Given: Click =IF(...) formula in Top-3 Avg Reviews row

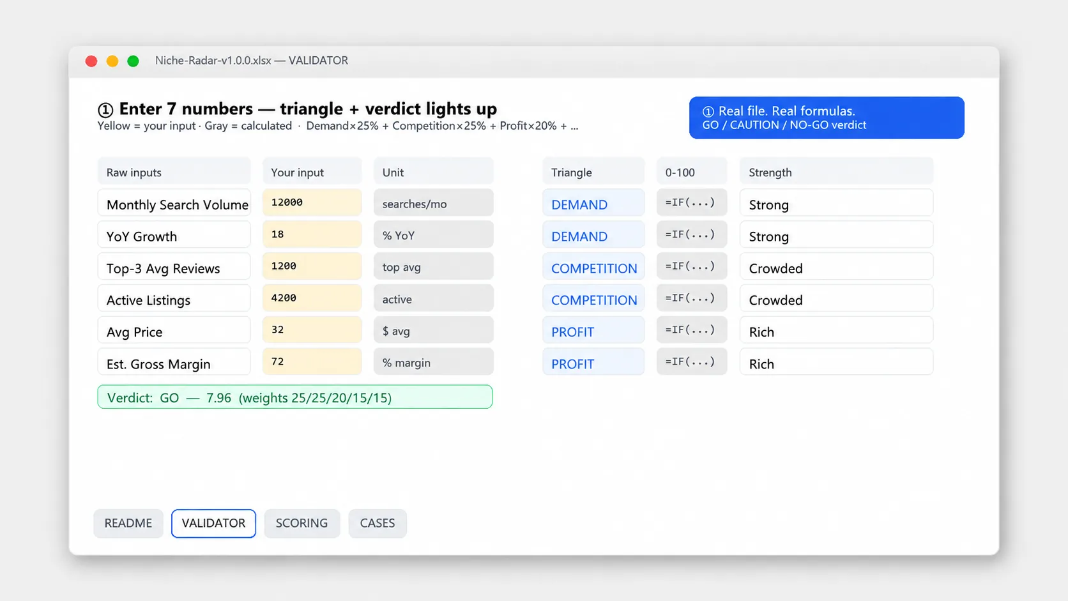Looking at the screenshot, I should coord(692,266).
